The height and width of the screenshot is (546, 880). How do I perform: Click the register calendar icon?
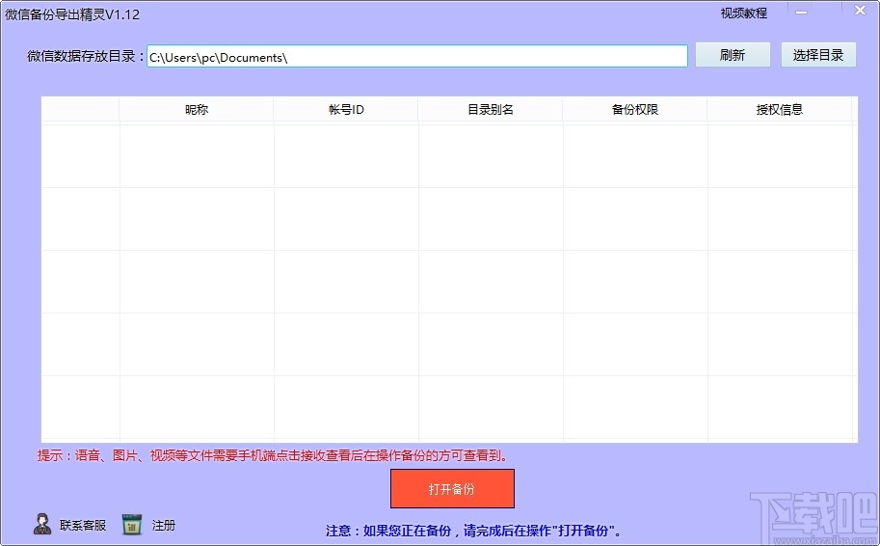coord(132,525)
